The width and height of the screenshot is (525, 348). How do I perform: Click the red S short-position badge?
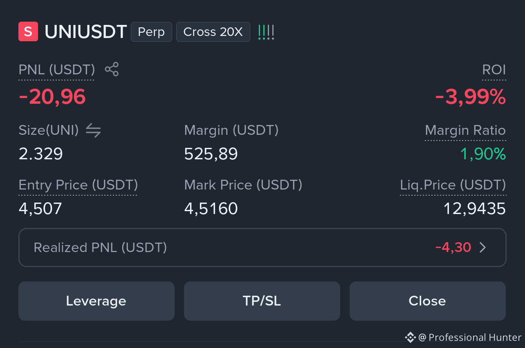click(x=28, y=32)
